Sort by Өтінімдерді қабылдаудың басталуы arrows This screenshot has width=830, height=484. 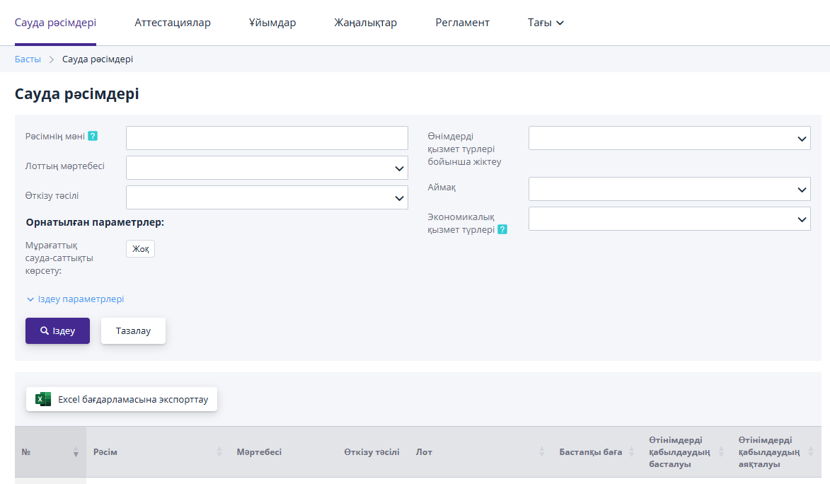[721, 451]
